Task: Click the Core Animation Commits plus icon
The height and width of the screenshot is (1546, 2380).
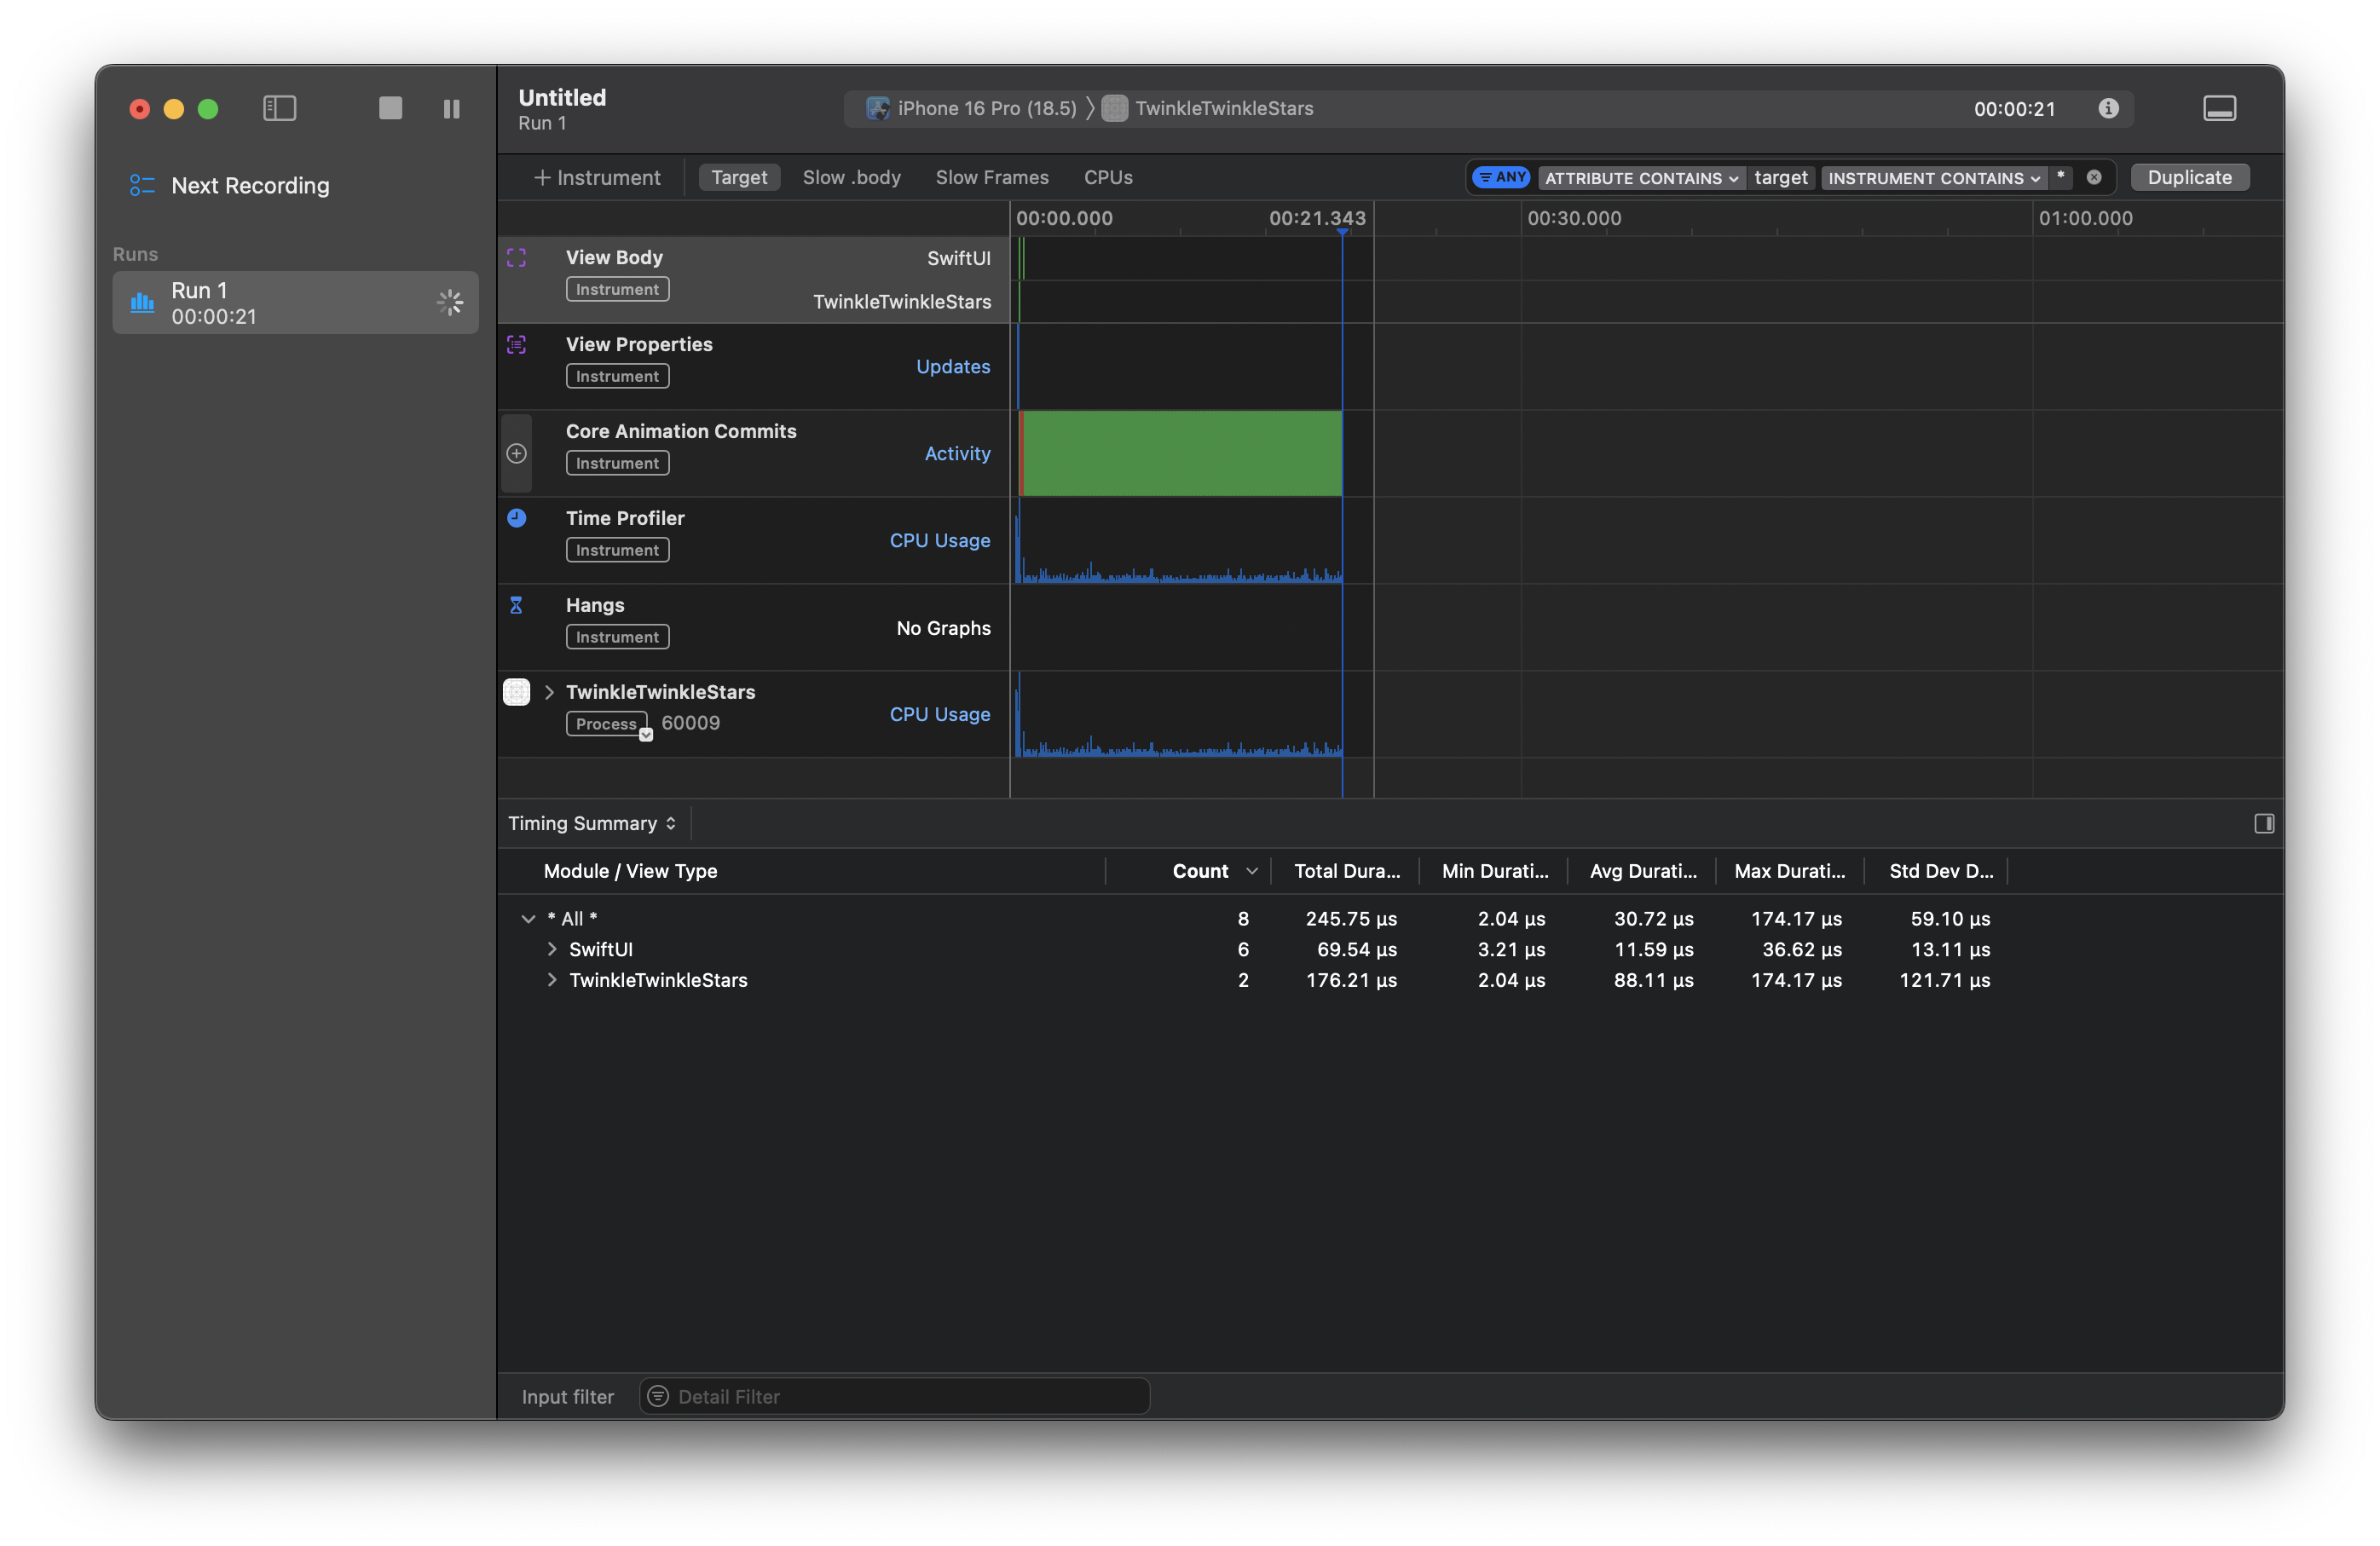Action: pyautogui.click(x=516, y=453)
